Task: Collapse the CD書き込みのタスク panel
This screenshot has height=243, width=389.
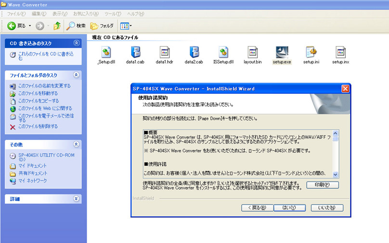Action: click(77, 43)
